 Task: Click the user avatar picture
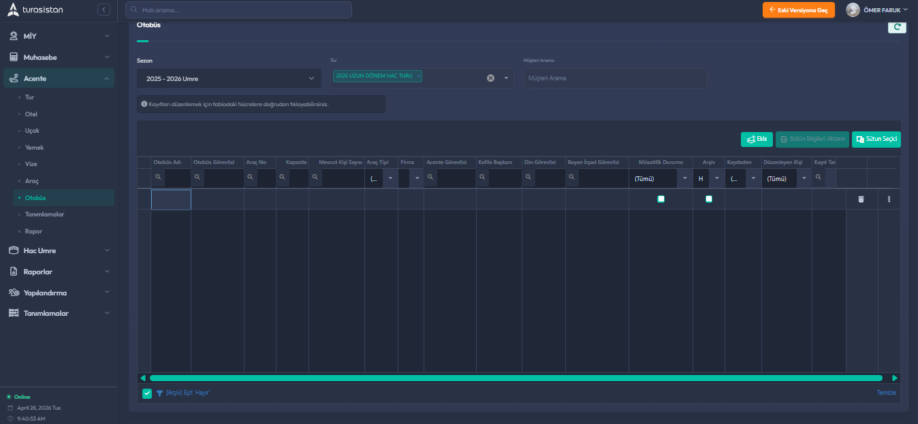[x=853, y=10]
